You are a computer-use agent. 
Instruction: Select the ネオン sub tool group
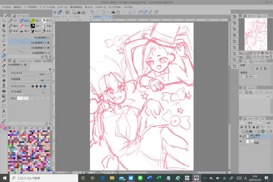47,31
